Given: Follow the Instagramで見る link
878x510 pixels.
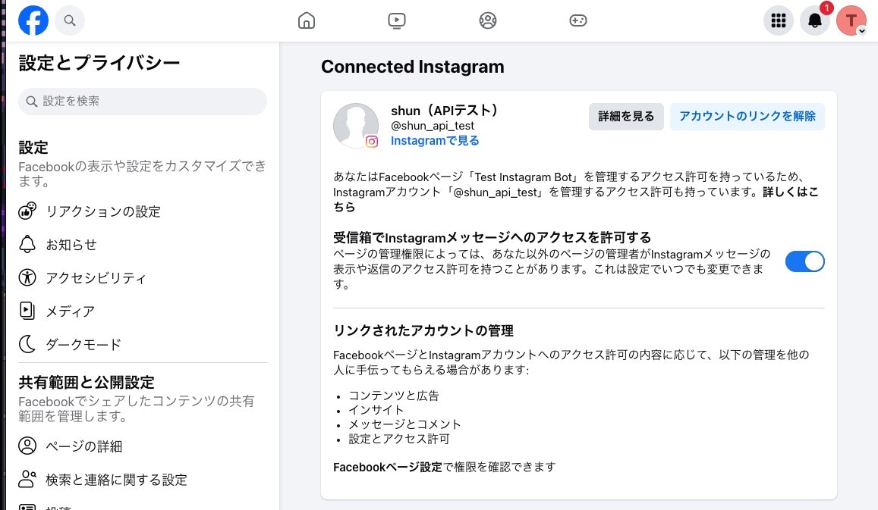Looking at the screenshot, I should [435, 141].
